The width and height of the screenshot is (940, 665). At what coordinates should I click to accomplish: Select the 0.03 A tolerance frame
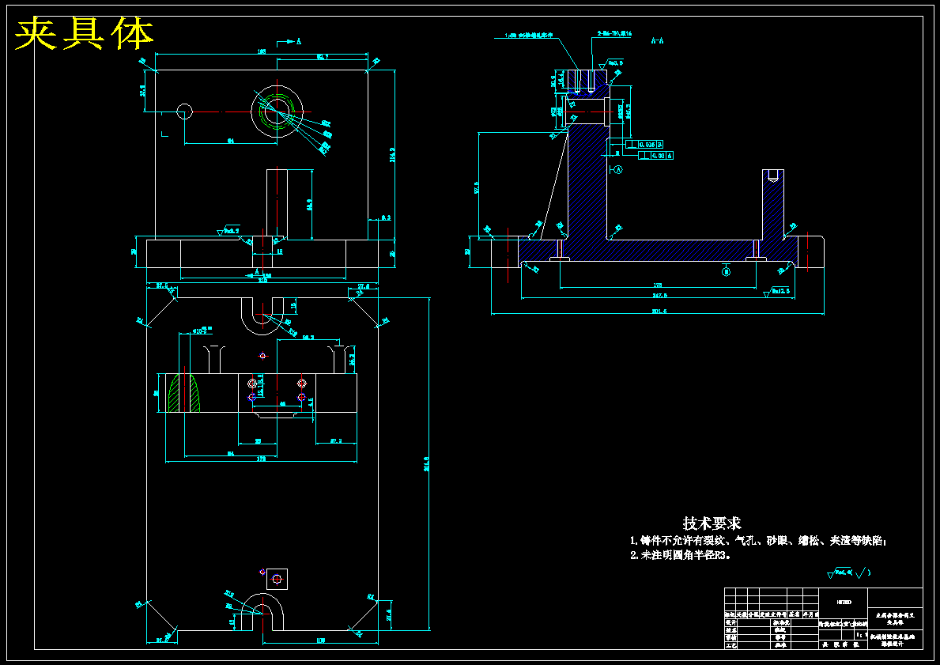click(655, 155)
